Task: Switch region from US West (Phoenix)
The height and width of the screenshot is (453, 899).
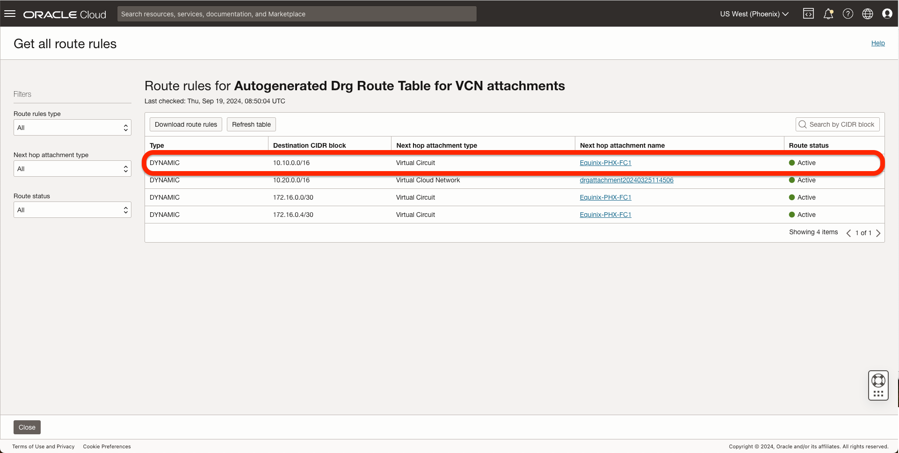Action: tap(754, 14)
